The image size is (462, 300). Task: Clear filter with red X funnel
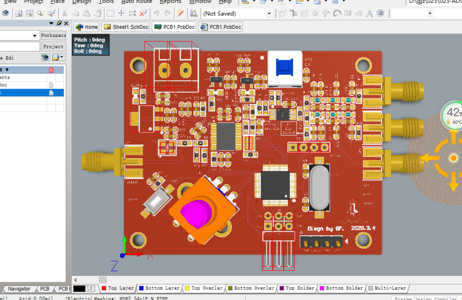click(143, 13)
